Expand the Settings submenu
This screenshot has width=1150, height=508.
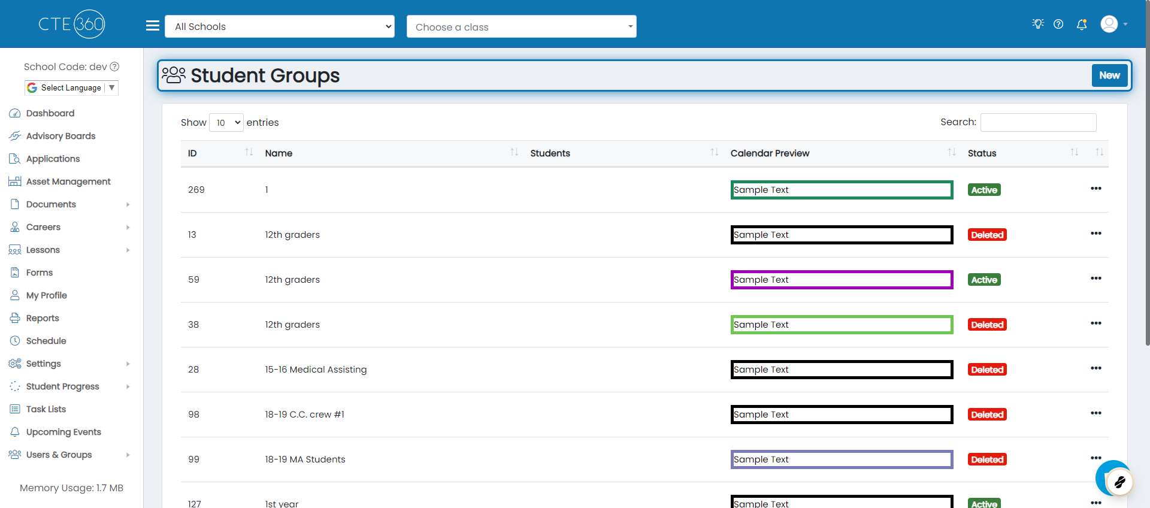128,364
